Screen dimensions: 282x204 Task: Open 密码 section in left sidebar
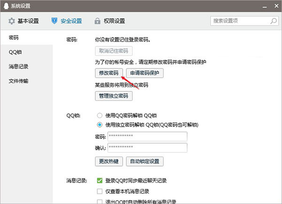[14, 37]
